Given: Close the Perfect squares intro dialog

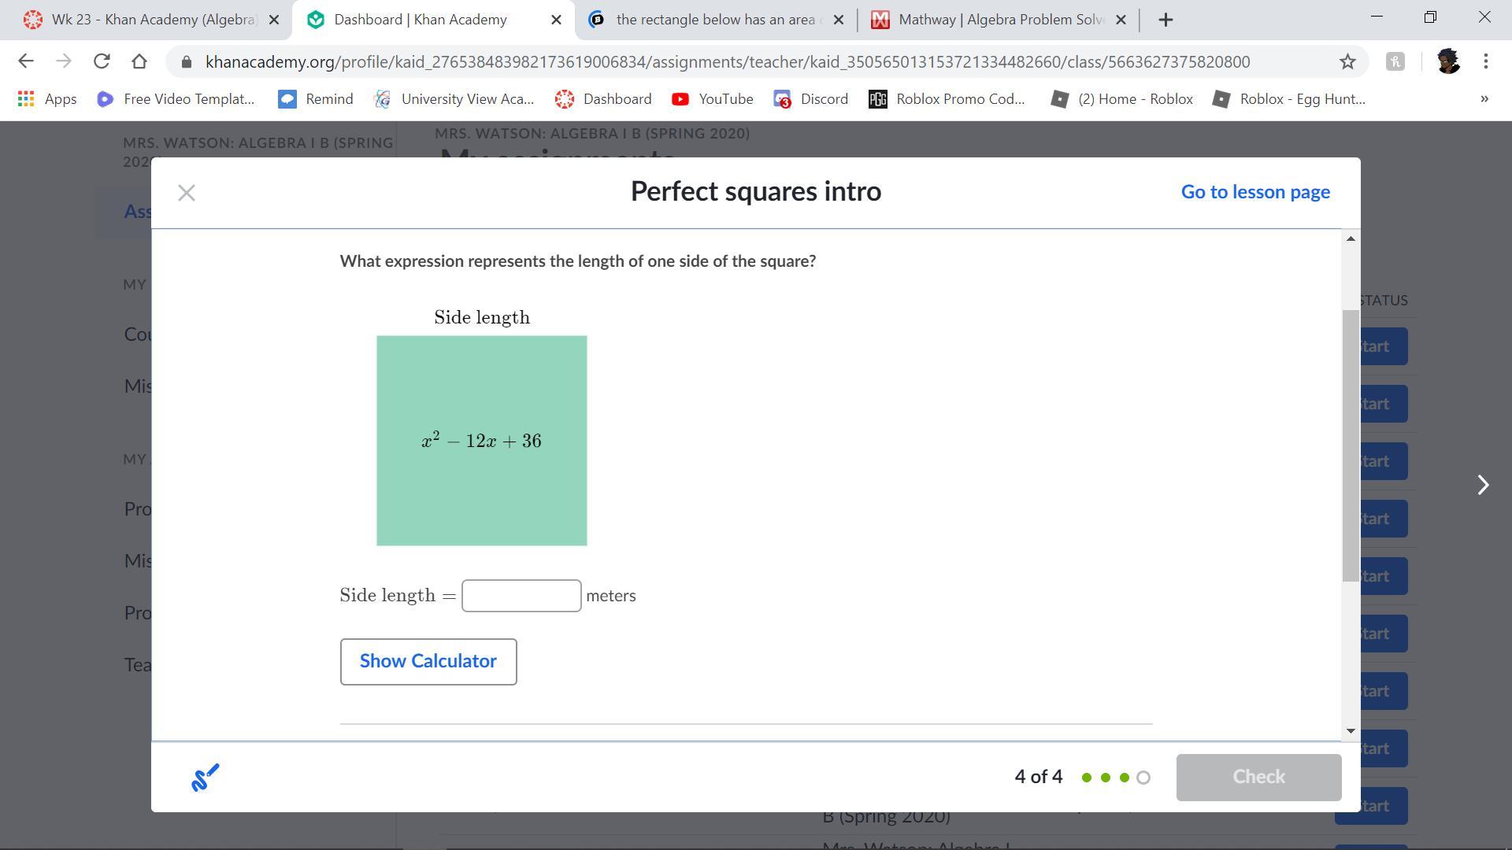Looking at the screenshot, I should 187,193.
